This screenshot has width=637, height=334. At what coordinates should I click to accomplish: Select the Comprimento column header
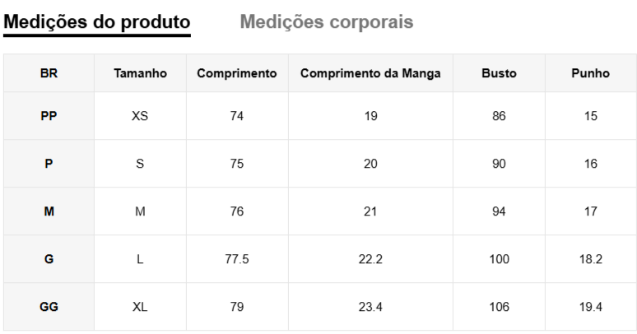click(236, 73)
